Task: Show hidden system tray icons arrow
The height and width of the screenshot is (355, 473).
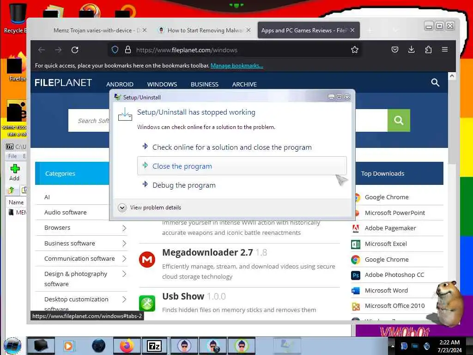Action: [x=393, y=346]
